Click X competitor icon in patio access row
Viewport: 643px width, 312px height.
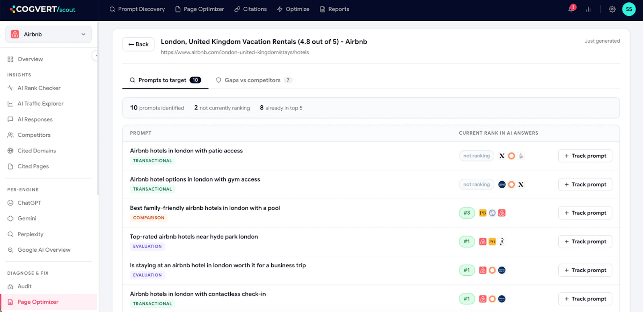pos(502,156)
